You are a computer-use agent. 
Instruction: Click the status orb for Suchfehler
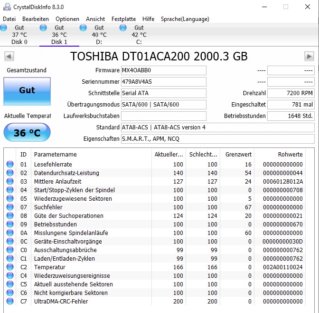click(x=10, y=207)
